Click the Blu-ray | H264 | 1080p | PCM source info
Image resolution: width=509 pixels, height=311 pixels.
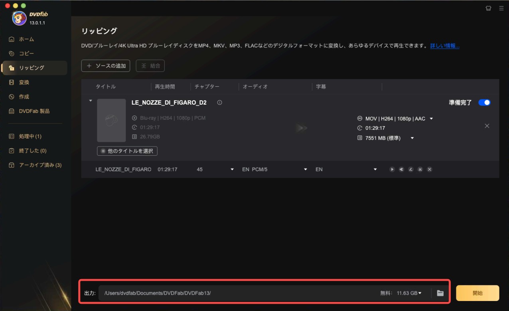(x=173, y=118)
